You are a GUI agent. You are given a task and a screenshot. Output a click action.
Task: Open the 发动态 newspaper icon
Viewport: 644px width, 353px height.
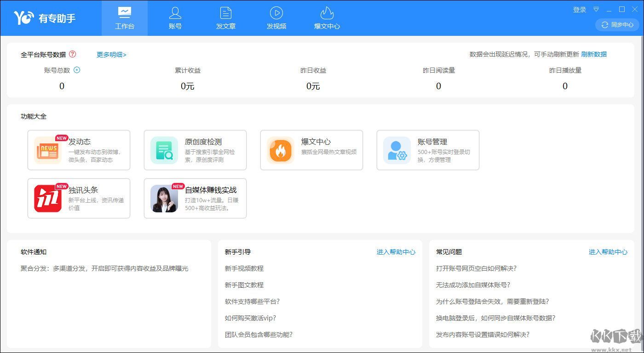48,150
